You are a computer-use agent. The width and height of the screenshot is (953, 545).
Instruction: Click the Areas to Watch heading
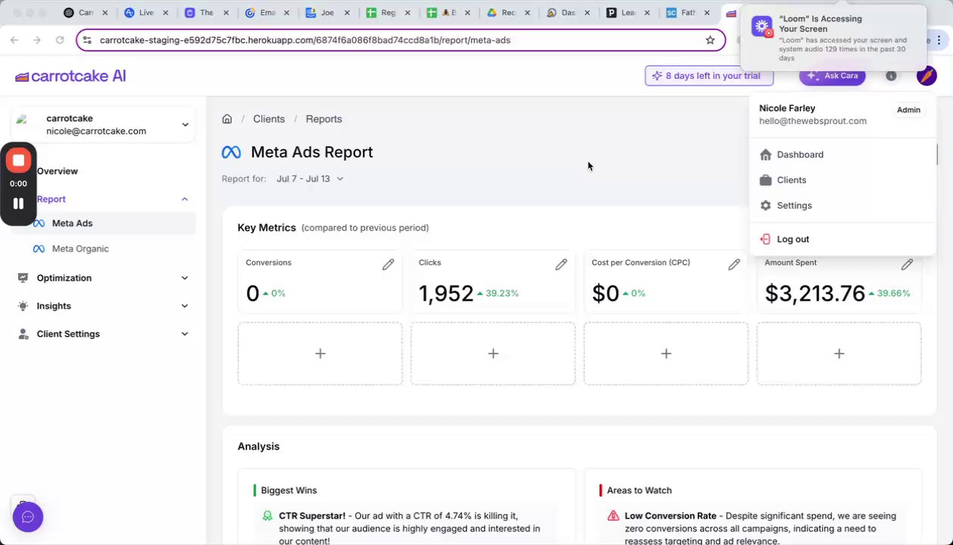(x=639, y=490)
